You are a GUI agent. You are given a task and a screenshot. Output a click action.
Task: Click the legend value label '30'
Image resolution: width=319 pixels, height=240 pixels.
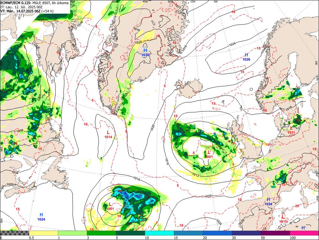pos(234,238)
